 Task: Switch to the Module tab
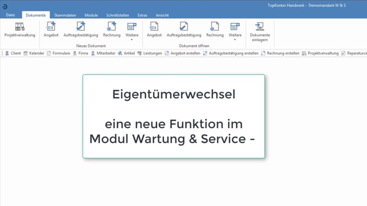pos(91,15)
